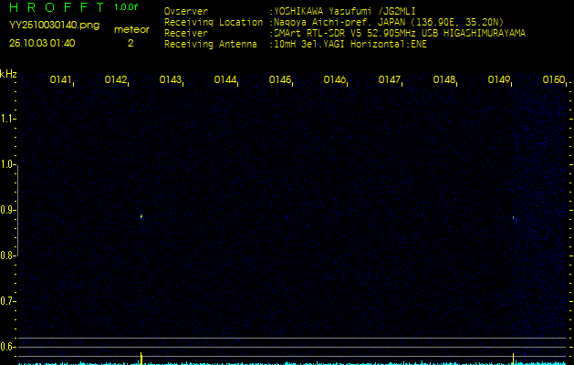Click time marker 0144
This screenshot has width=574, height=365.
tap(224, 79)
